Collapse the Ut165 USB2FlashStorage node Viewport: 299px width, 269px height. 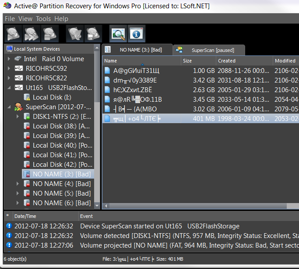pyautogui.click(x=9, y=88)
